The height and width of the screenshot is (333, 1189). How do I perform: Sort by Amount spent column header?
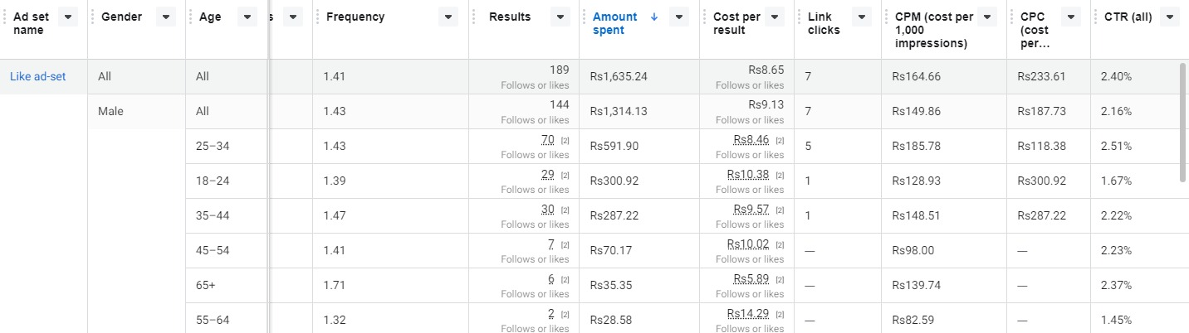(615, 23)
